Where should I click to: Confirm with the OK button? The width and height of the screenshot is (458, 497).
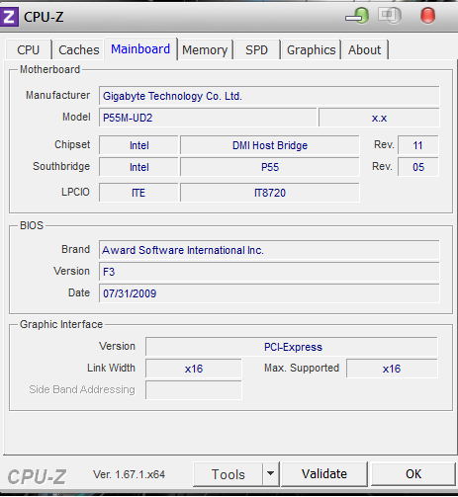[413, 474]
